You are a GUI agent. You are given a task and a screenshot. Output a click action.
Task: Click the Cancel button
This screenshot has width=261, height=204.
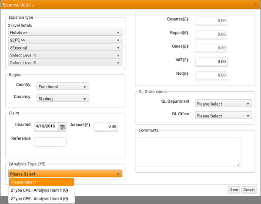click(249, 190)
